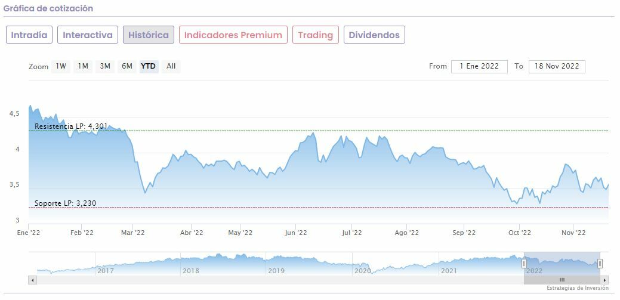Zoom chart to All data
Image resolution: width=620 pixels, height=300 pixels.
tap(171, 66)
